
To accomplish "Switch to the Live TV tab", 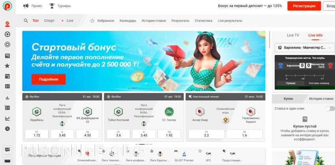I will [x=293, y=35].
